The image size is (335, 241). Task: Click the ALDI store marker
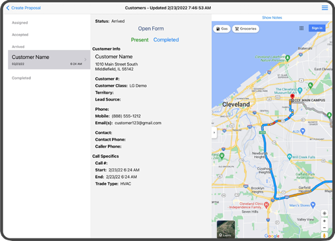point(303,131)
